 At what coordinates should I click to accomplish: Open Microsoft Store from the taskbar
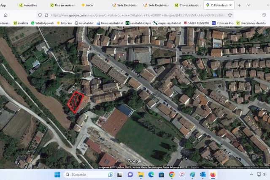tap(161, 175)
